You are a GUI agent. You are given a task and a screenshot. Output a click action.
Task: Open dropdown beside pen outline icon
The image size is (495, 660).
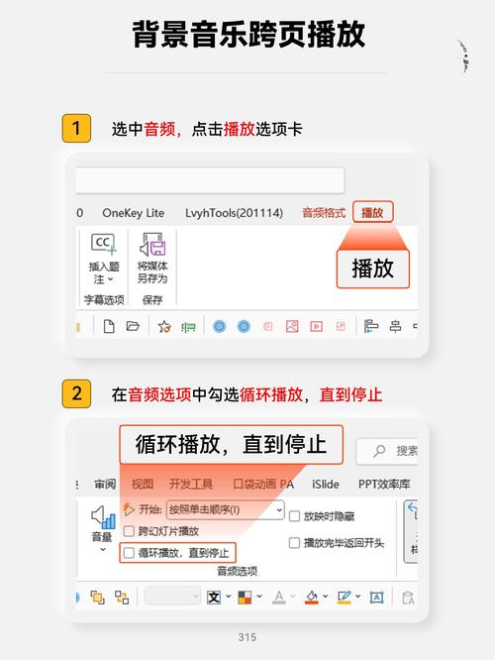point(358,597)
